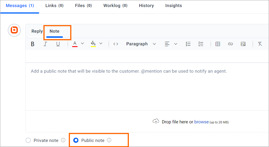Select the Public note radio button
This screenshot has width=269, height=147.
[76, 140]
